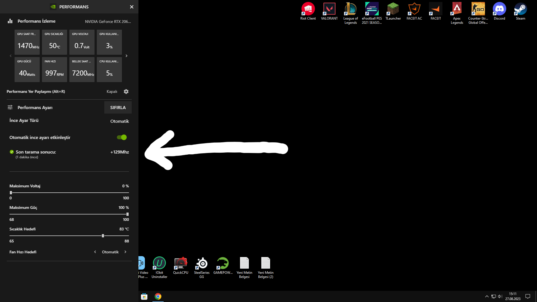The image size is (537, 302).
Task: Open the performance overlay settings gear
Action: coord(126,92)
